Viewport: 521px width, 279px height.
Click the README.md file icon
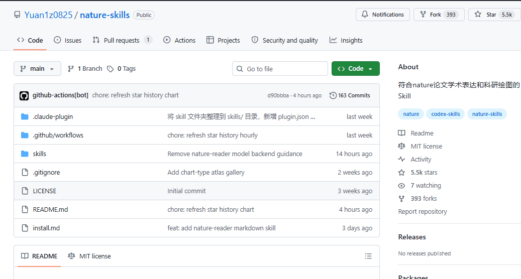(25, 209)
